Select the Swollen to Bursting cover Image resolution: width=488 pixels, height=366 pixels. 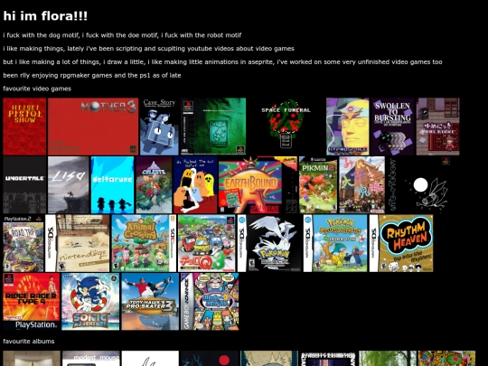pyautogui.click(x=393, y=127)
